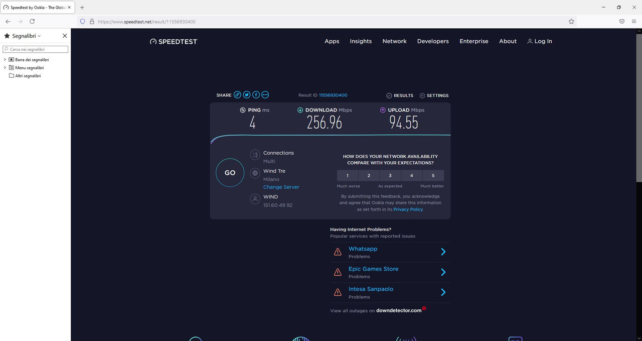Image resolution: width=642 pixels, height=341 pixels.
Task: Click the Connections arrows icon
Action: pos(255,155)
